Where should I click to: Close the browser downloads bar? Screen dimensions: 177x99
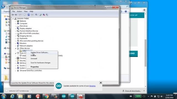pyautogui.click(x=144, y=91)
